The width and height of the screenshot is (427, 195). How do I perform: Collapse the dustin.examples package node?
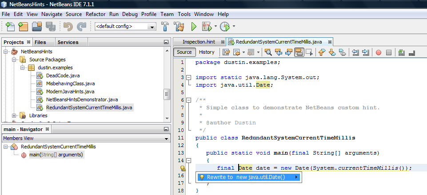coord(22,68)
